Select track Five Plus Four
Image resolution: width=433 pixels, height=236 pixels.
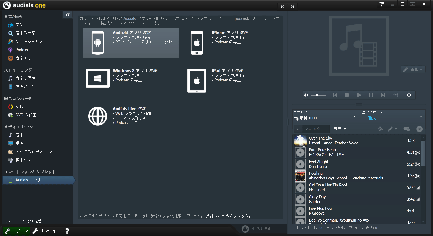[357, 211]
